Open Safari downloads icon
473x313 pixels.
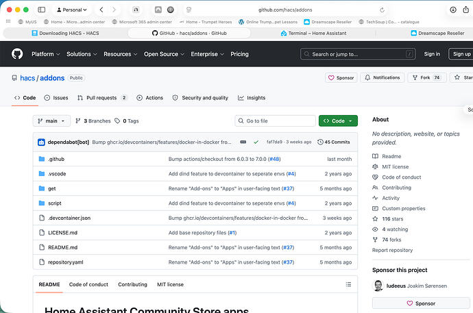[453, 10]
